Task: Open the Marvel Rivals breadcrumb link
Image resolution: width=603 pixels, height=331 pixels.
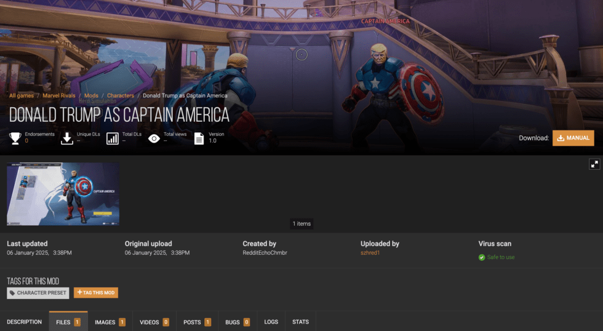Action: click(x=59, y=95)
